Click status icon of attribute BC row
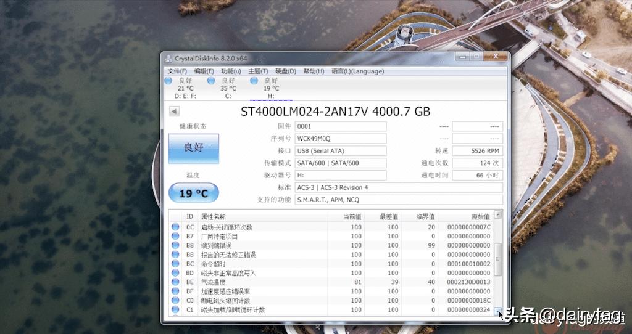 (175, 264)
